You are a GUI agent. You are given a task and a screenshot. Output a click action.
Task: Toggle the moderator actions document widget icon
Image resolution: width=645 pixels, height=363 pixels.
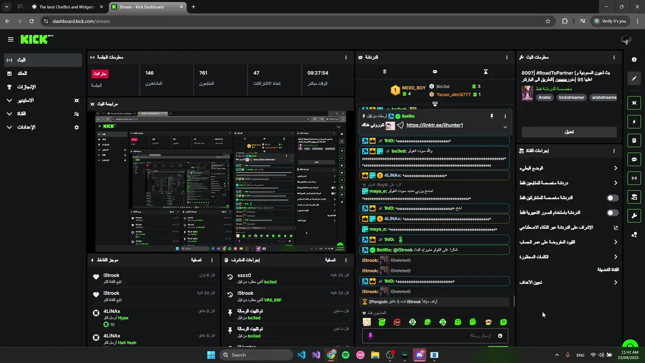(634, 140)
